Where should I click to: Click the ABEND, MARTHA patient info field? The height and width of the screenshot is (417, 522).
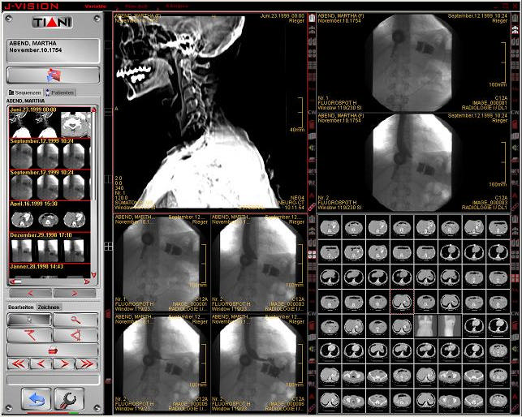coord(52,50)
